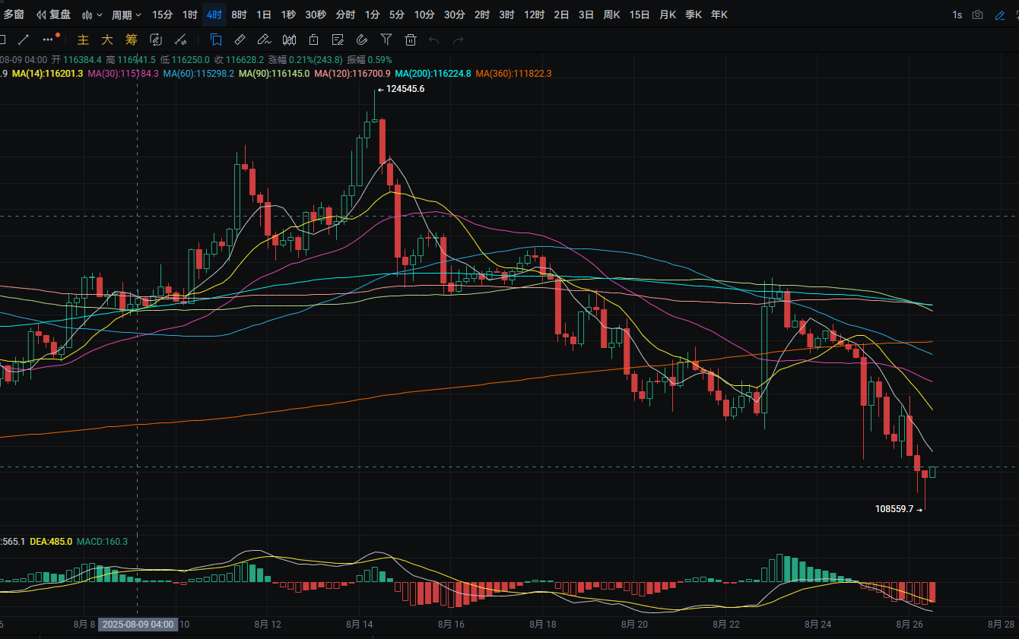Viewport: 1019px width, 639px height.
Task: Toggle the blue bookmark flag tool
Action: (x=216, y=40)
